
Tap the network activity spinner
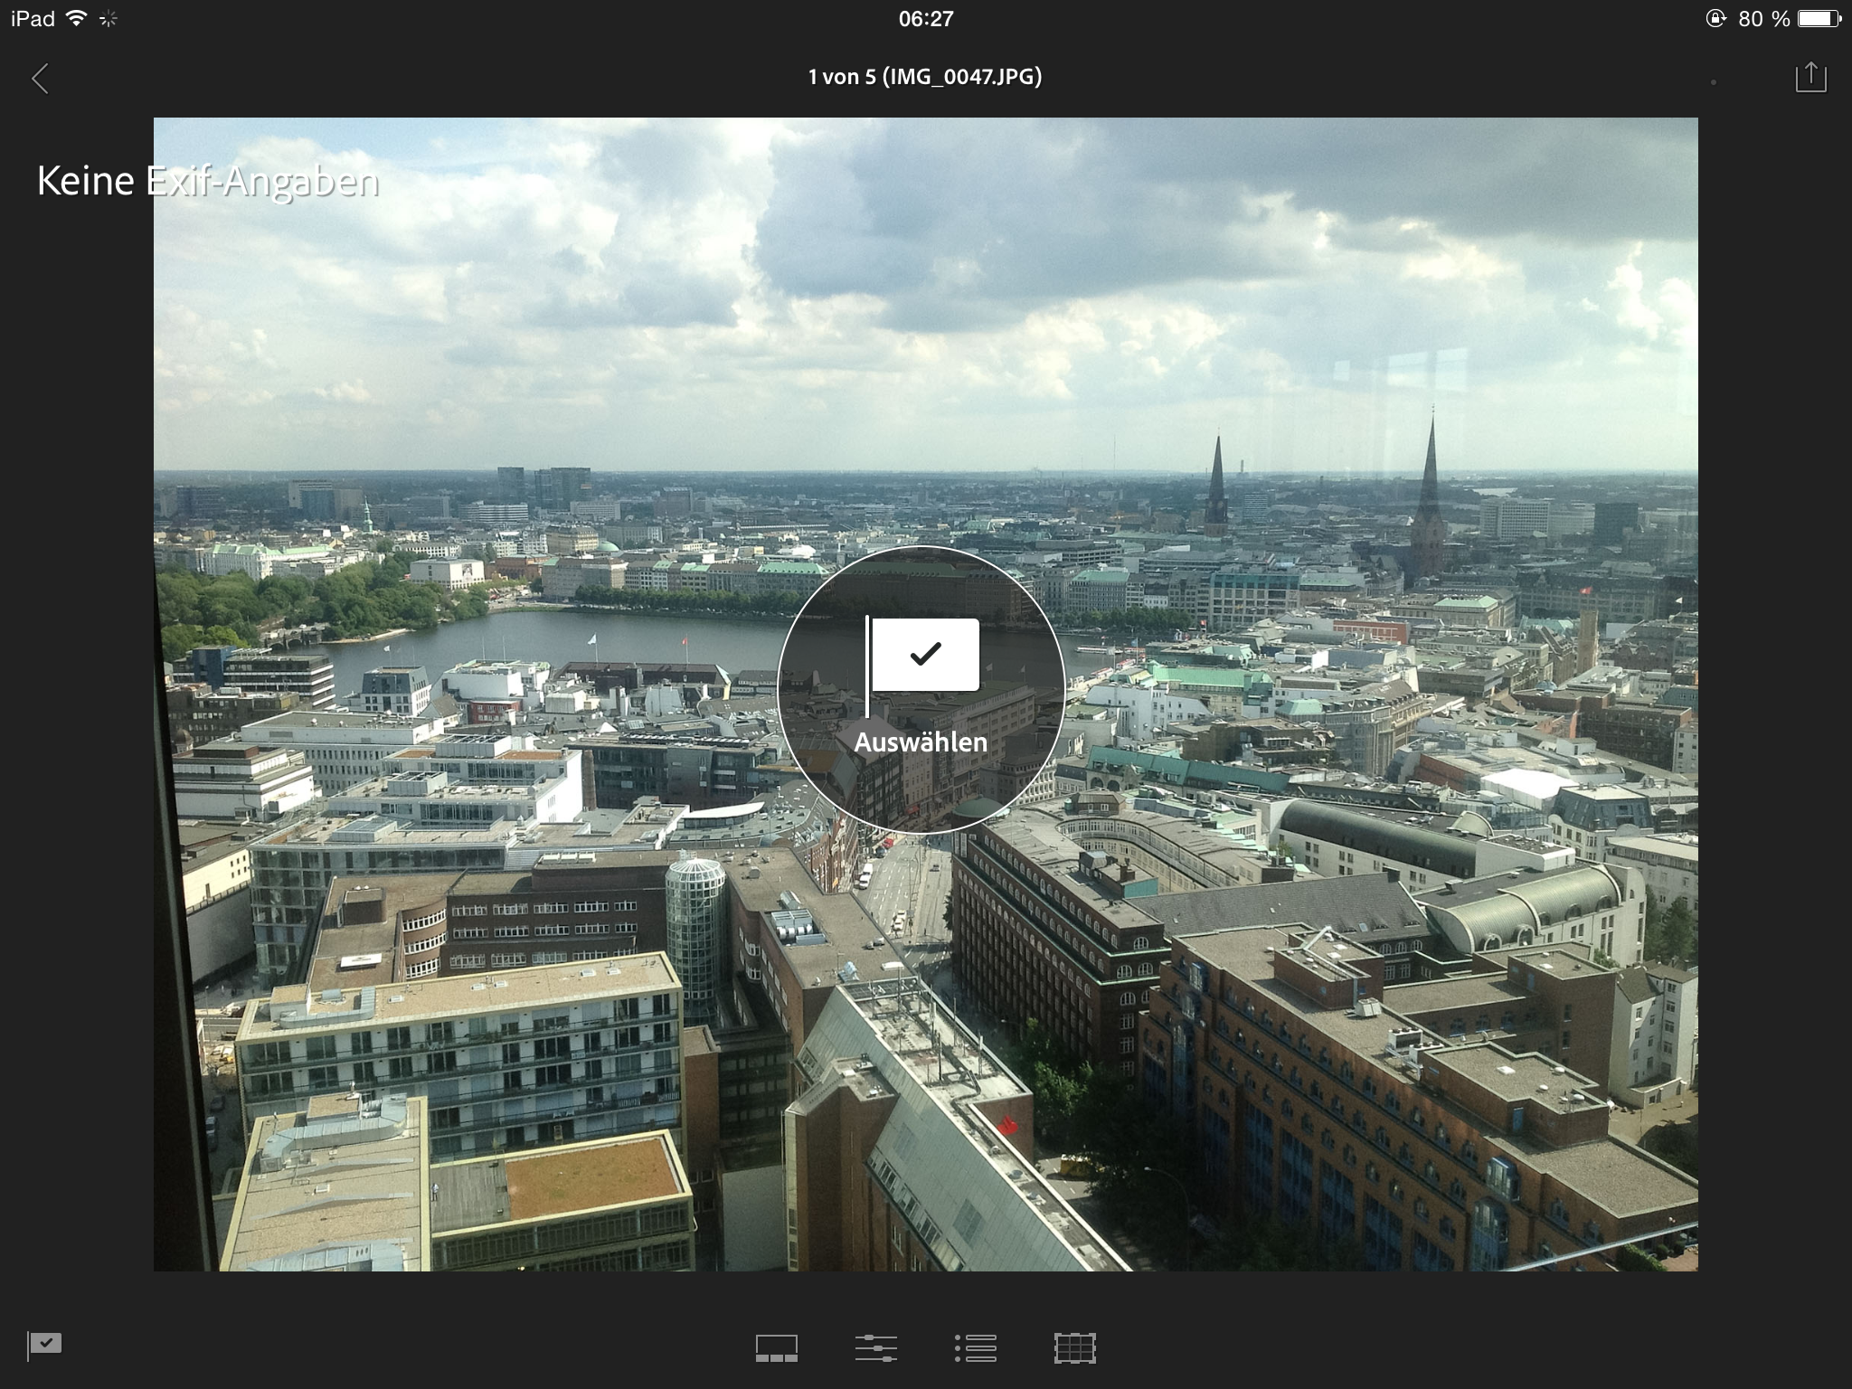point(109,18)
